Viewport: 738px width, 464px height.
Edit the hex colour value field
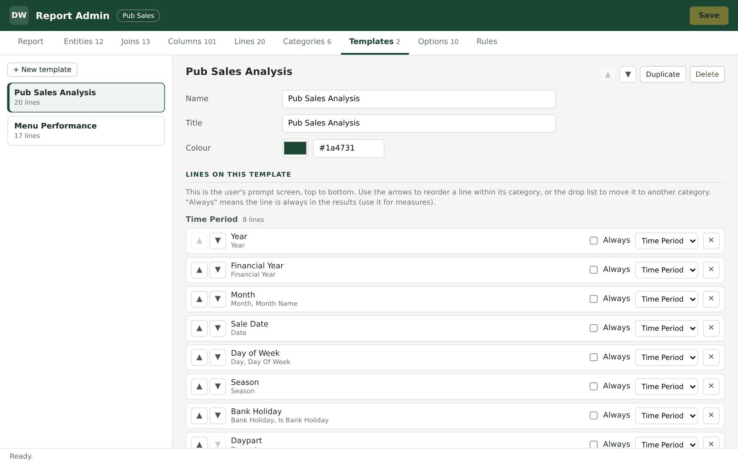tap(349, 148)
